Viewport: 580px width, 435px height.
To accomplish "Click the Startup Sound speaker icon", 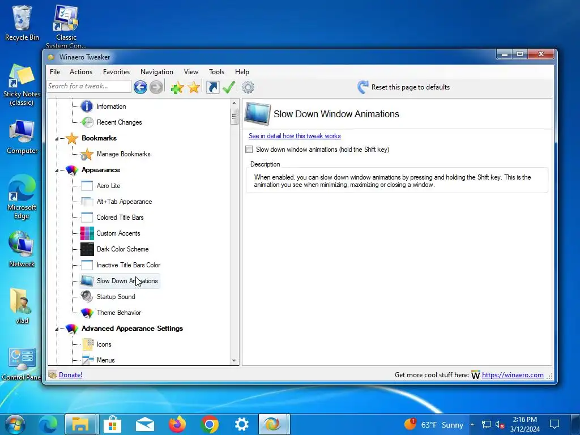I will tap(87, 297).
